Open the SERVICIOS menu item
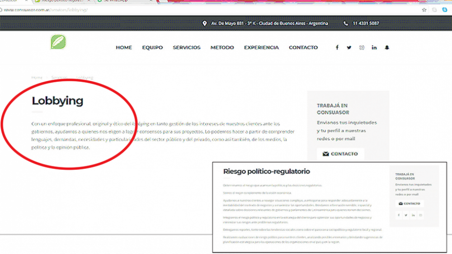The height and width of the screenshot is (254, 452). tap(187, 47)
